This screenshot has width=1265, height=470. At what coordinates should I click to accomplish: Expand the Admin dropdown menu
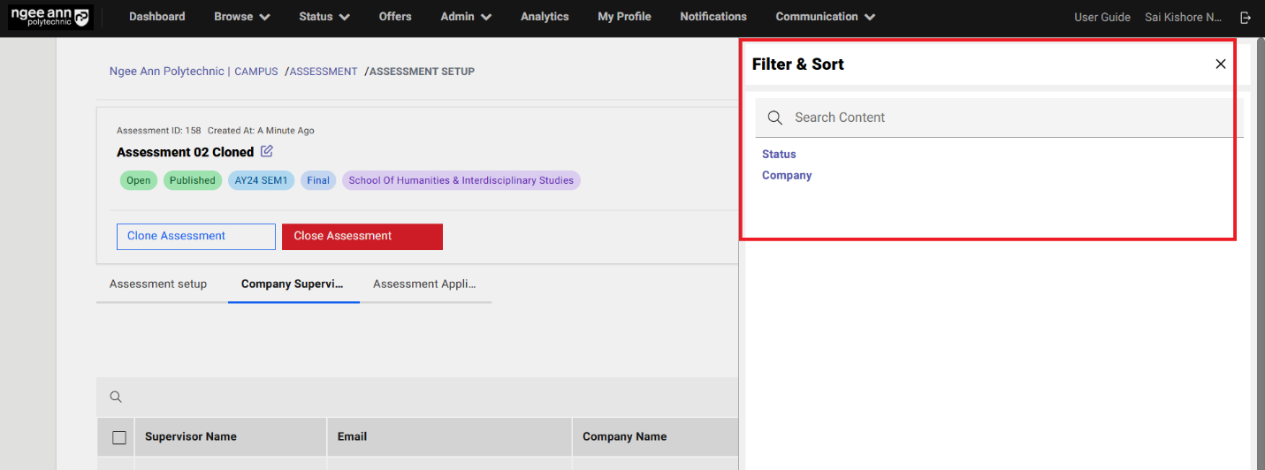[x=466, y=17]
